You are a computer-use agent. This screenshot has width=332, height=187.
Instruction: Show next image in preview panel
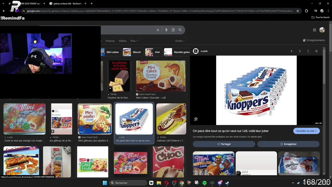300,51
